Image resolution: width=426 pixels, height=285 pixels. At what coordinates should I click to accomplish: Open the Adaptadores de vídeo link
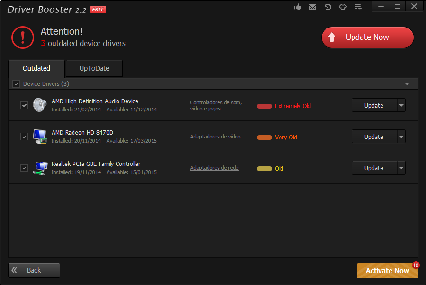pyautogui.click(x=215, y=137)
